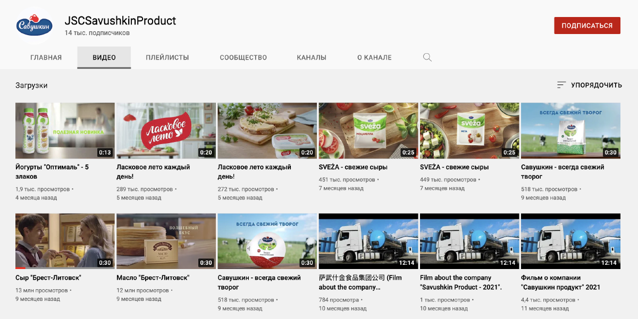Show the О КАНАЛЕ tab

click(x=374, y=57)
